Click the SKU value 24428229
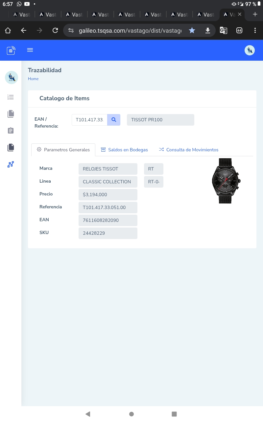Image resolution: width=263 pixels, height=422 pixels. click(x=108, y=233)
